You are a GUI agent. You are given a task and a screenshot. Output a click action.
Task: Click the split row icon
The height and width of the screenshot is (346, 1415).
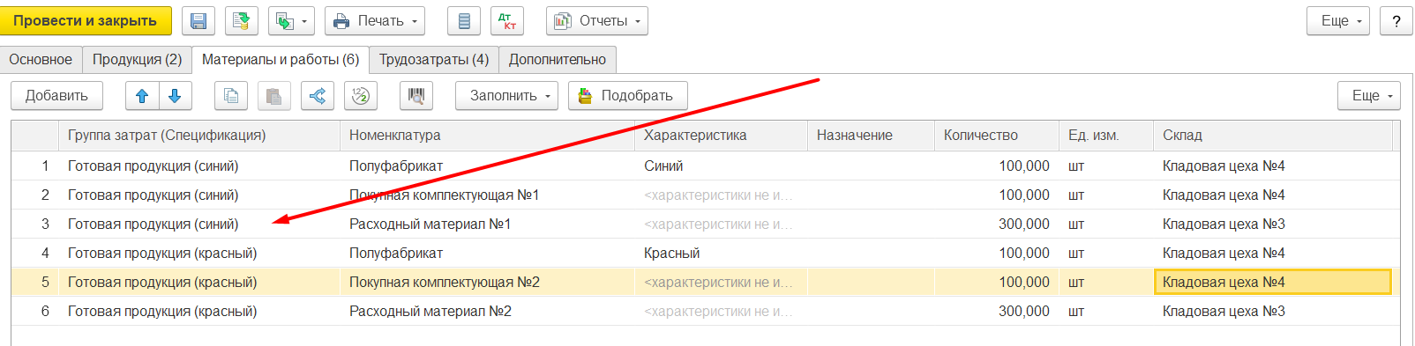click(318, 95)
